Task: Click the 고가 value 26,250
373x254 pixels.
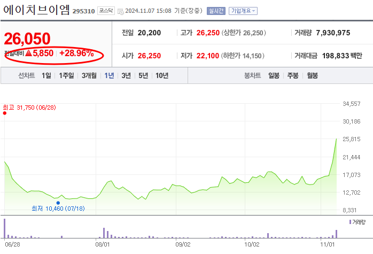Action: 208,33
